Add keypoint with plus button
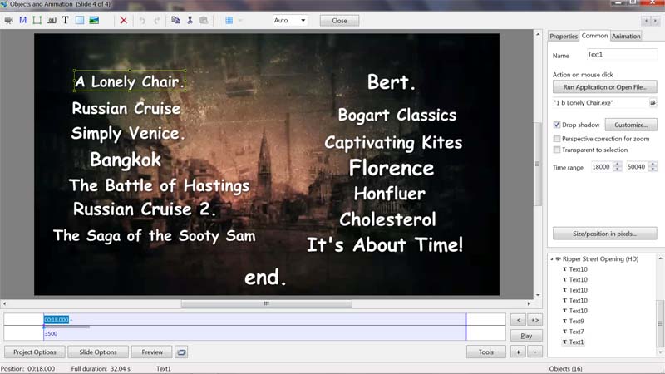 coord(518,352)
